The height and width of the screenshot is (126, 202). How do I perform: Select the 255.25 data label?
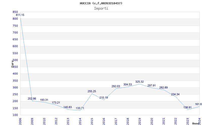click(x=92, y=91)
